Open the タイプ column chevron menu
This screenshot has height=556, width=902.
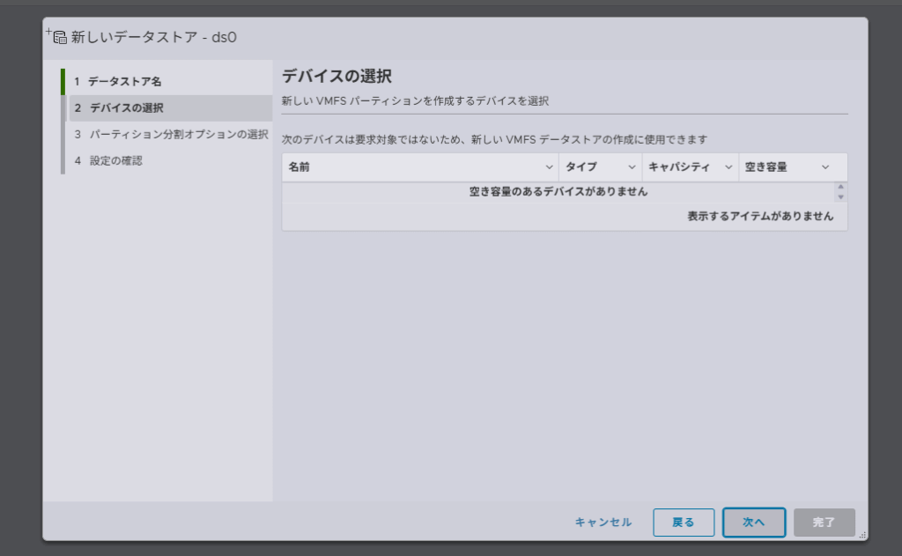coord(632,167)
